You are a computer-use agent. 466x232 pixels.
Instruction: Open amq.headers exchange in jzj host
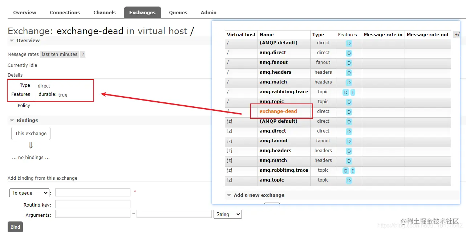pyautogui.click(x=275, y=151)
